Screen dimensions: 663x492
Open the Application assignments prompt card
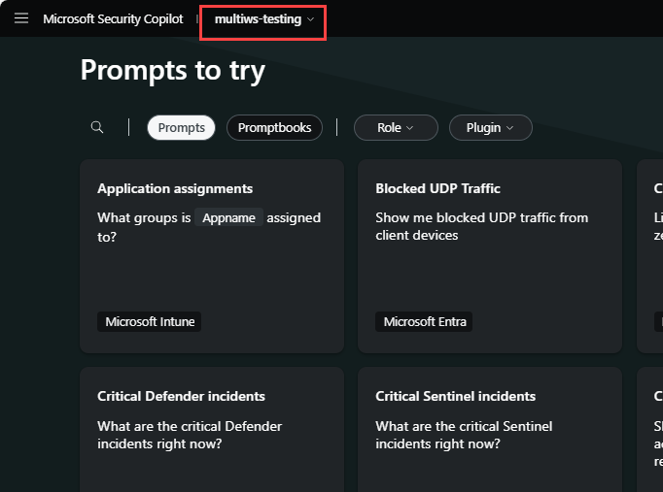pyautogui.click(x=212, y=256)
